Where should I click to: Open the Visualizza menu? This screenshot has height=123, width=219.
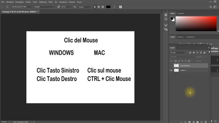tap(63, 2)
